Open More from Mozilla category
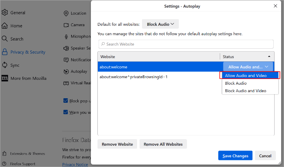284x167 pixels. coord(28,79)
